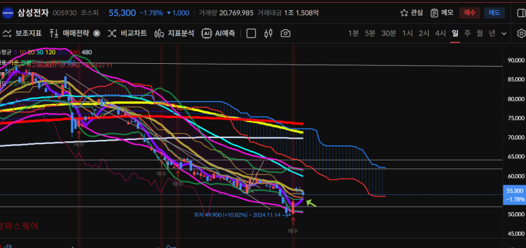Image resolution: width=526 pixels, height=248 pixels.
Task: Remove the 매매전략 strategy with the x icon
Action: point(97,33)
